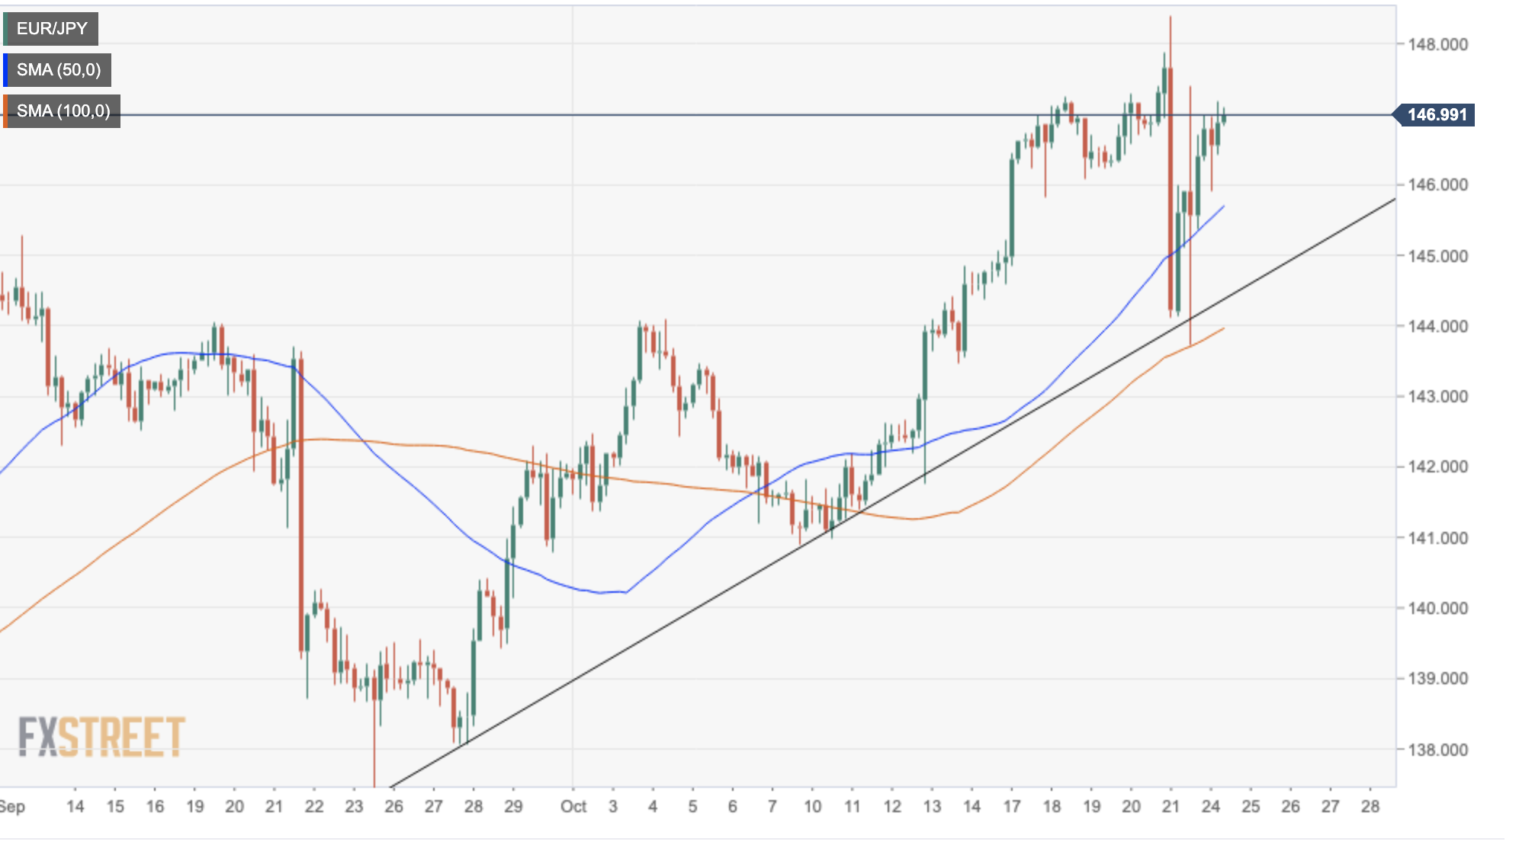Click the blue SMA 50 color swatch
Screen dimensions: 1519x861
click(x=5, y=70)
